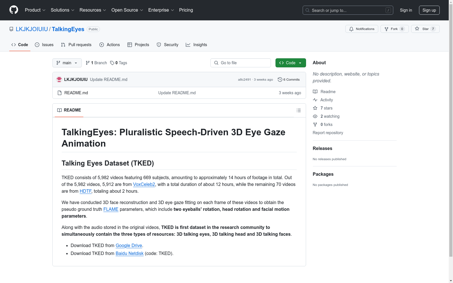Click the LKJKJOIUIU avatar image
453x283 pixels.
59,80
